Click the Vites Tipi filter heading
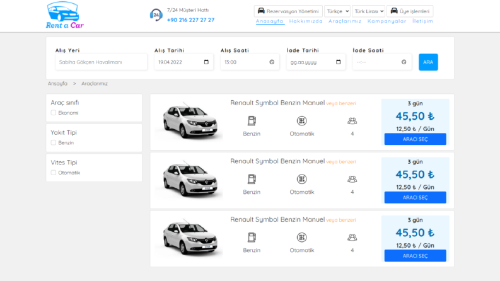The width and height of the screenshot is (500, 281). (64, 163)
